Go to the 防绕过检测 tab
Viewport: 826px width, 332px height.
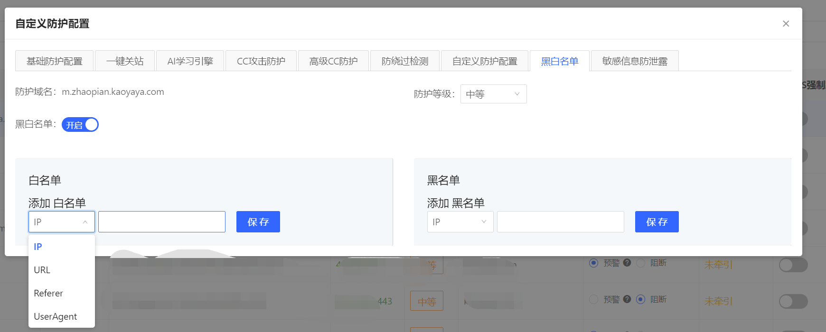coord(405,61)
